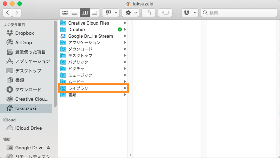Click the Edit Tags toolbar icon
280x158 pixels.
(165, 13)
